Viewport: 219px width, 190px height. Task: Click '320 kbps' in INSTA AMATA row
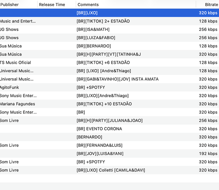coord(208,79)
